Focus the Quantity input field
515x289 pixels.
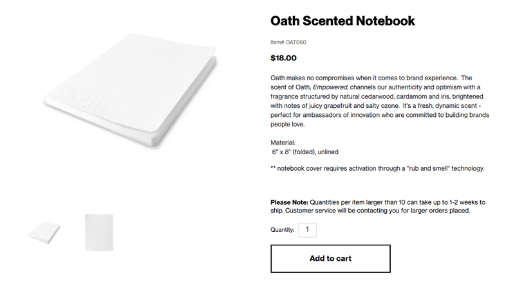pos(308,230)
